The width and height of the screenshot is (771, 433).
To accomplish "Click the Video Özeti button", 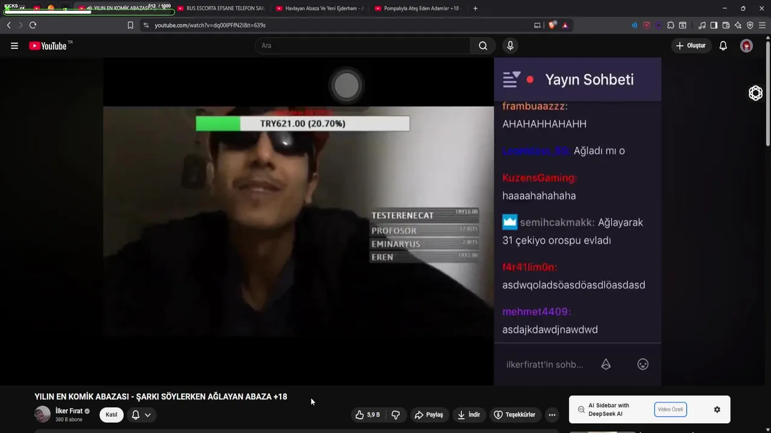I will click(670, 410).
